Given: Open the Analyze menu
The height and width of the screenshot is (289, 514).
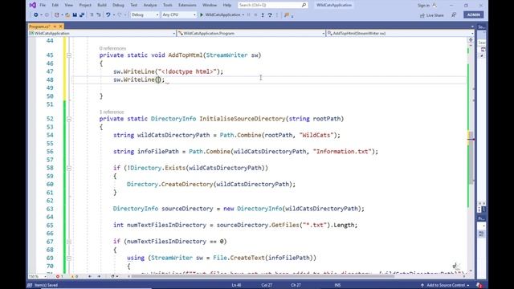Looking at the screenshot, I should tap(150, 6).
